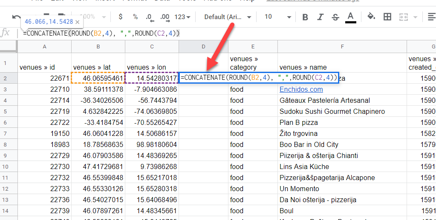Select cell 'Pizzerija&špagetarija Alcapone'
Image resolution: width=436 pixels, height=220 pixels.
[342, 178]
